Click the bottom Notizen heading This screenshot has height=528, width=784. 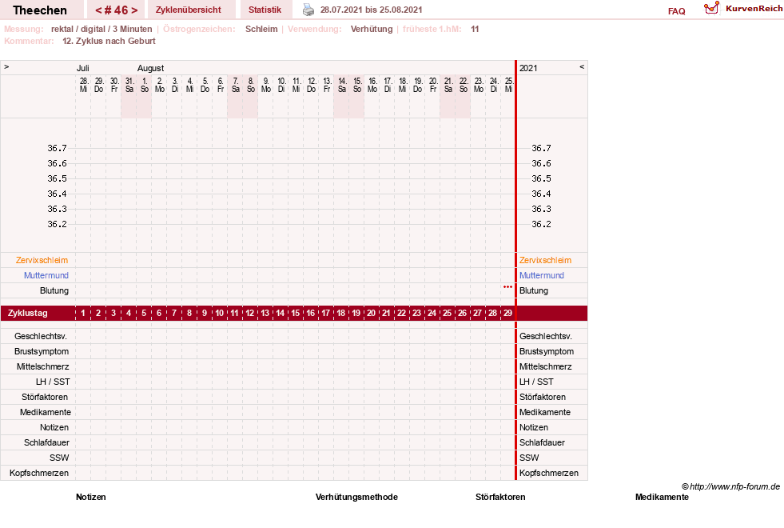point(91,497)
